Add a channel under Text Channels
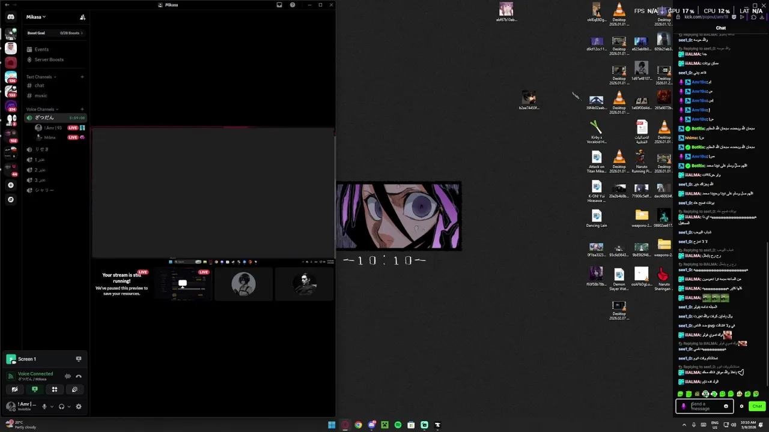Viewport: 769px width, 432px height. coord(82,77)
